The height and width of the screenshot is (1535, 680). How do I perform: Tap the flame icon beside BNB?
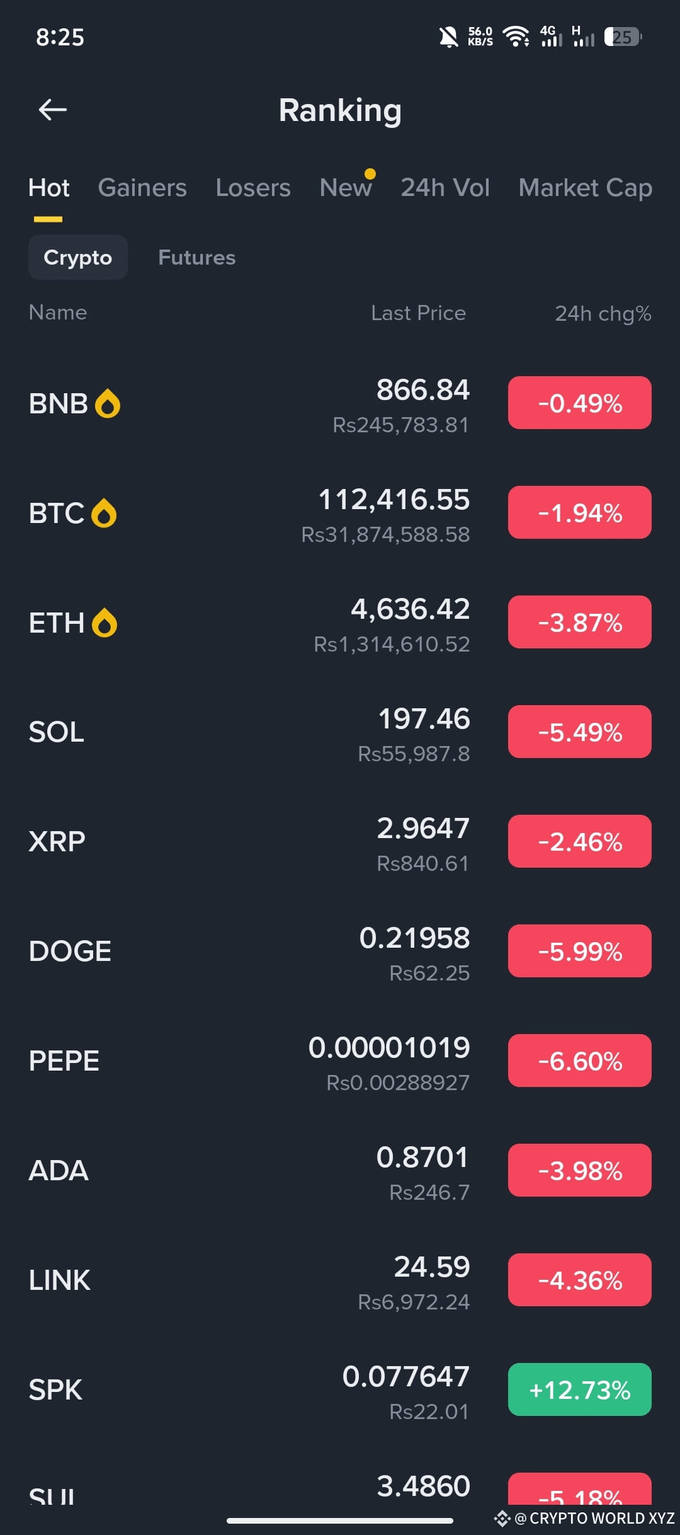click(x=108, y=403)
